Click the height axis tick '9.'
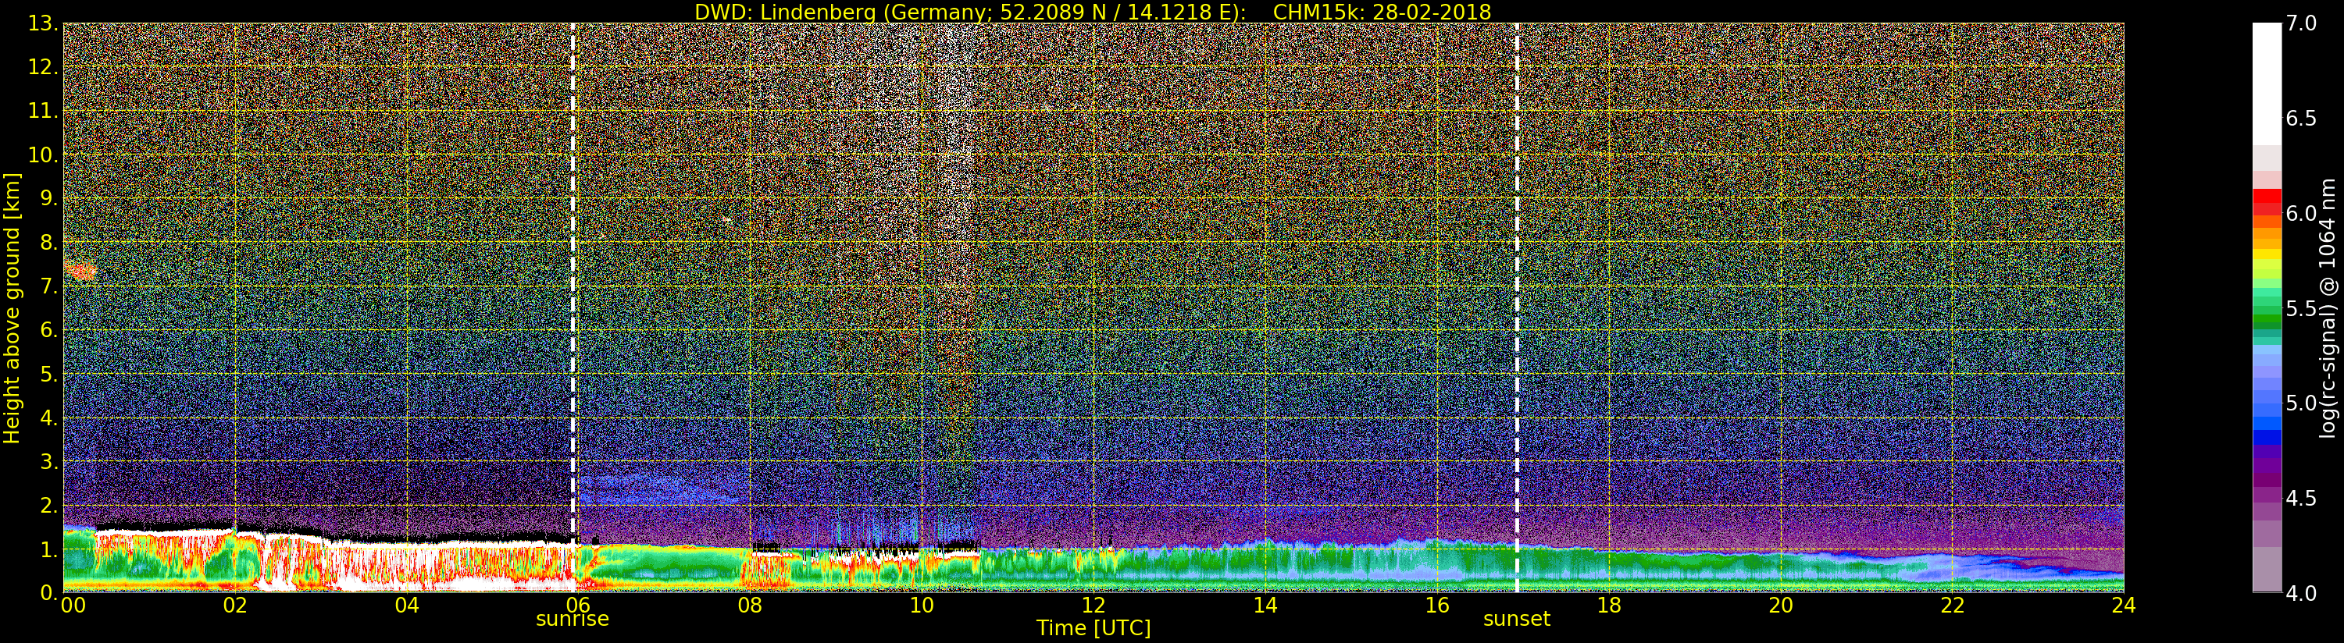2344x643 pixels. pos(48,198)
